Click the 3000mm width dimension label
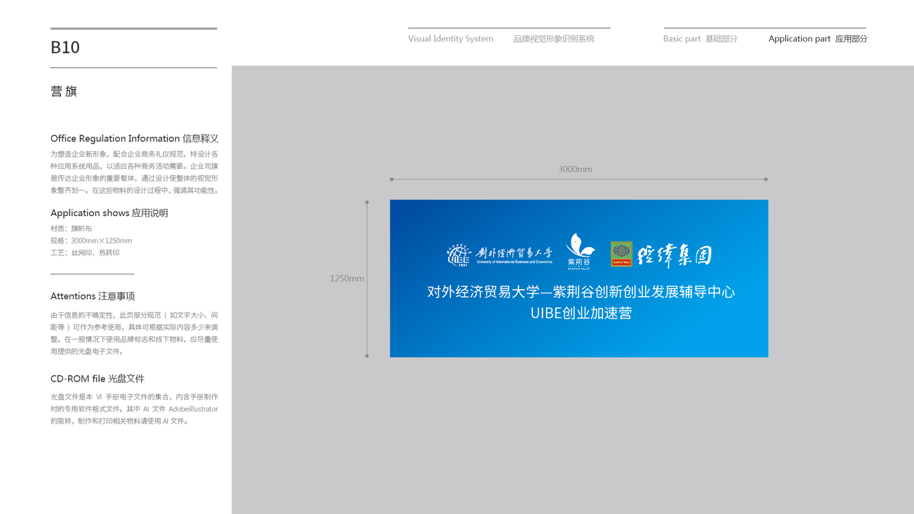This screenshot has width=914, height=514. [575, 169]
